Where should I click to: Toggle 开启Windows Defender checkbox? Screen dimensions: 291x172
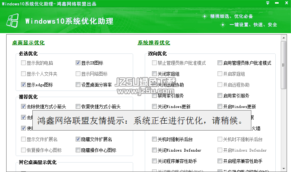click(x=220, y=150)
